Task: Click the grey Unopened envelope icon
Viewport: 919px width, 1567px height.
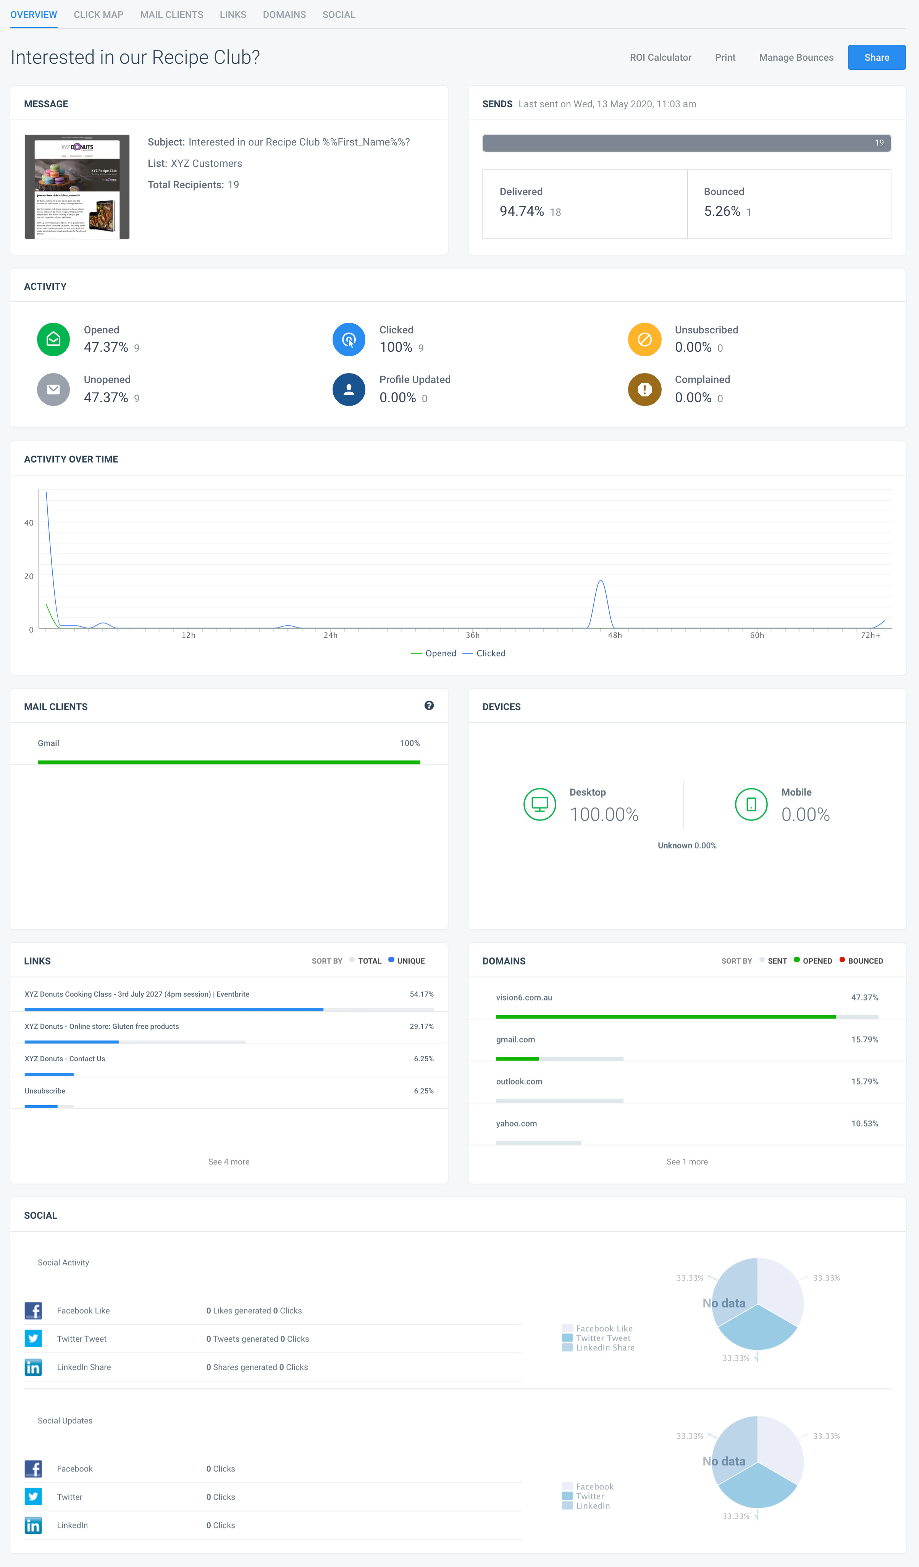Action: [x=53, y=389]
